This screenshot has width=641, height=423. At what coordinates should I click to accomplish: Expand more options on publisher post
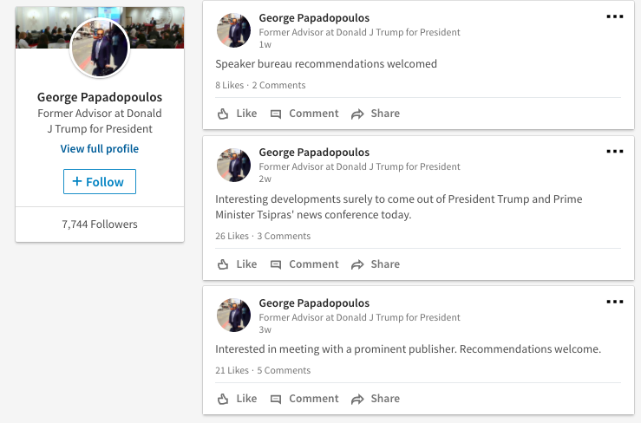[x=615, y=302]
